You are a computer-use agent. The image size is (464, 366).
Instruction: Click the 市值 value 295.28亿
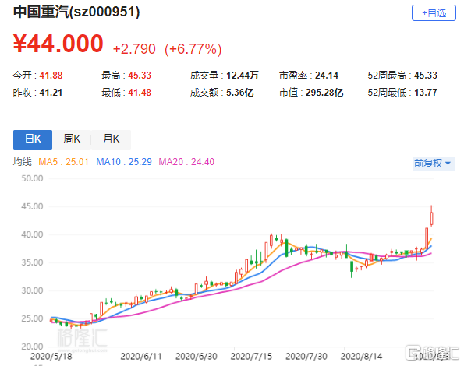click(324, 93)
